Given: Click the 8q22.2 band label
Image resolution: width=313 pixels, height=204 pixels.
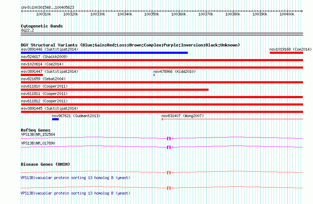Looking at the screenshot, I should 27,30.
